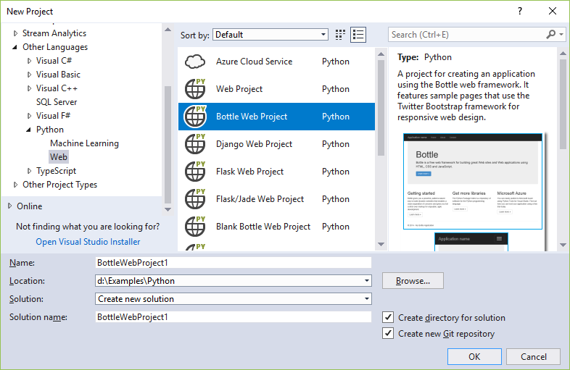The height and width of the screenshot is (370, 570).
Task: Click the tree pane scroll up arrow
Action: coord(168,30)
